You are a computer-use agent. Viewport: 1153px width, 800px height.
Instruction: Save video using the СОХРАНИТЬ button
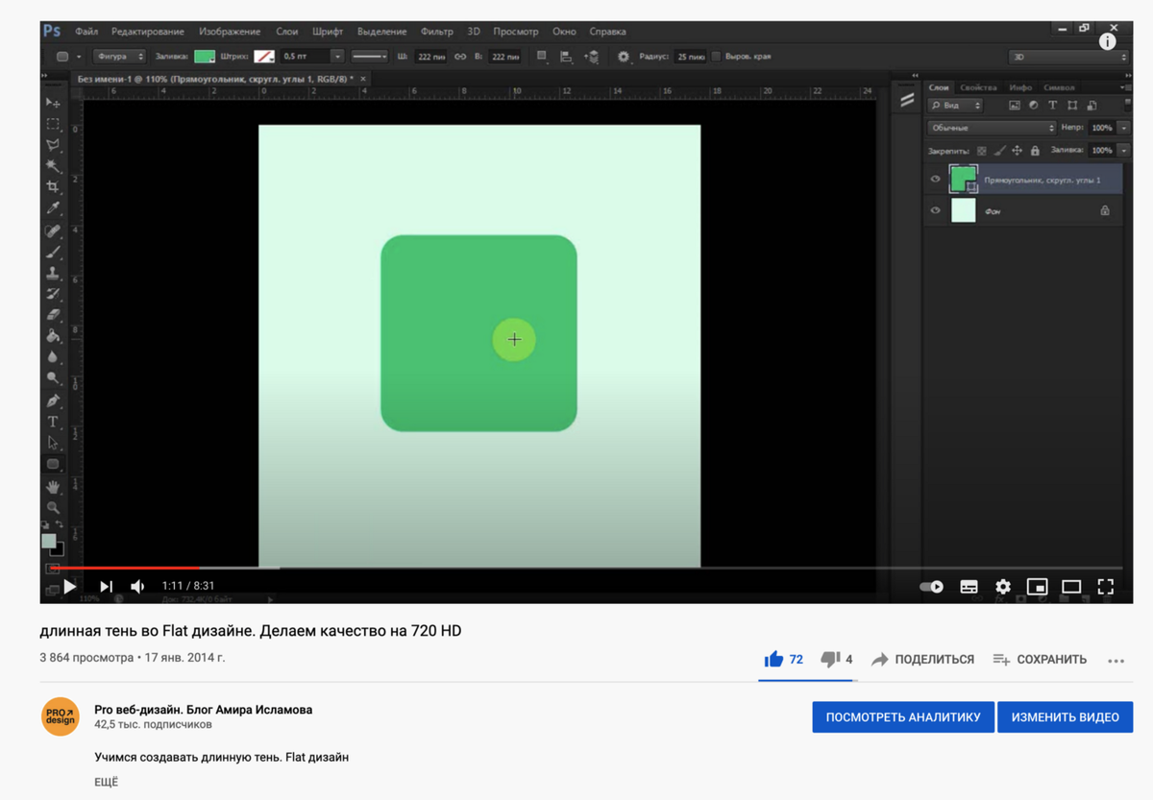(x=1040, y=659)
